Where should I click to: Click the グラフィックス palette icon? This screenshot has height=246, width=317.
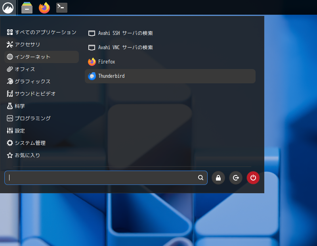(10, 81)
